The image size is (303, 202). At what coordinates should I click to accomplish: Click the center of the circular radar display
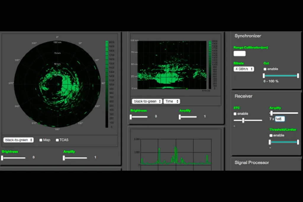(57, 84)
